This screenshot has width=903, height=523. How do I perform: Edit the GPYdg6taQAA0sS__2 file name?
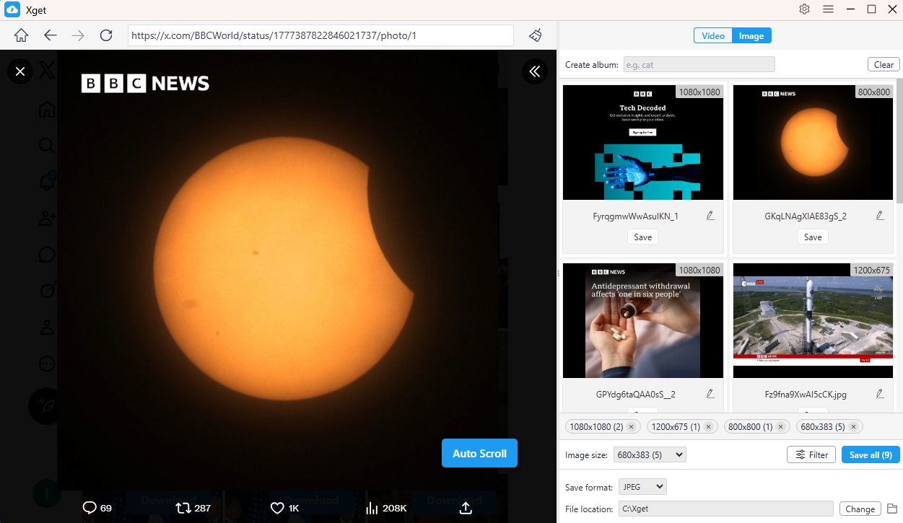710,394
